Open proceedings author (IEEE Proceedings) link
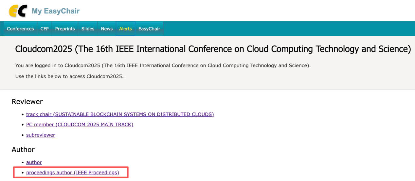The width and height of the screenshot is (415, 181). tap(73, 172)
